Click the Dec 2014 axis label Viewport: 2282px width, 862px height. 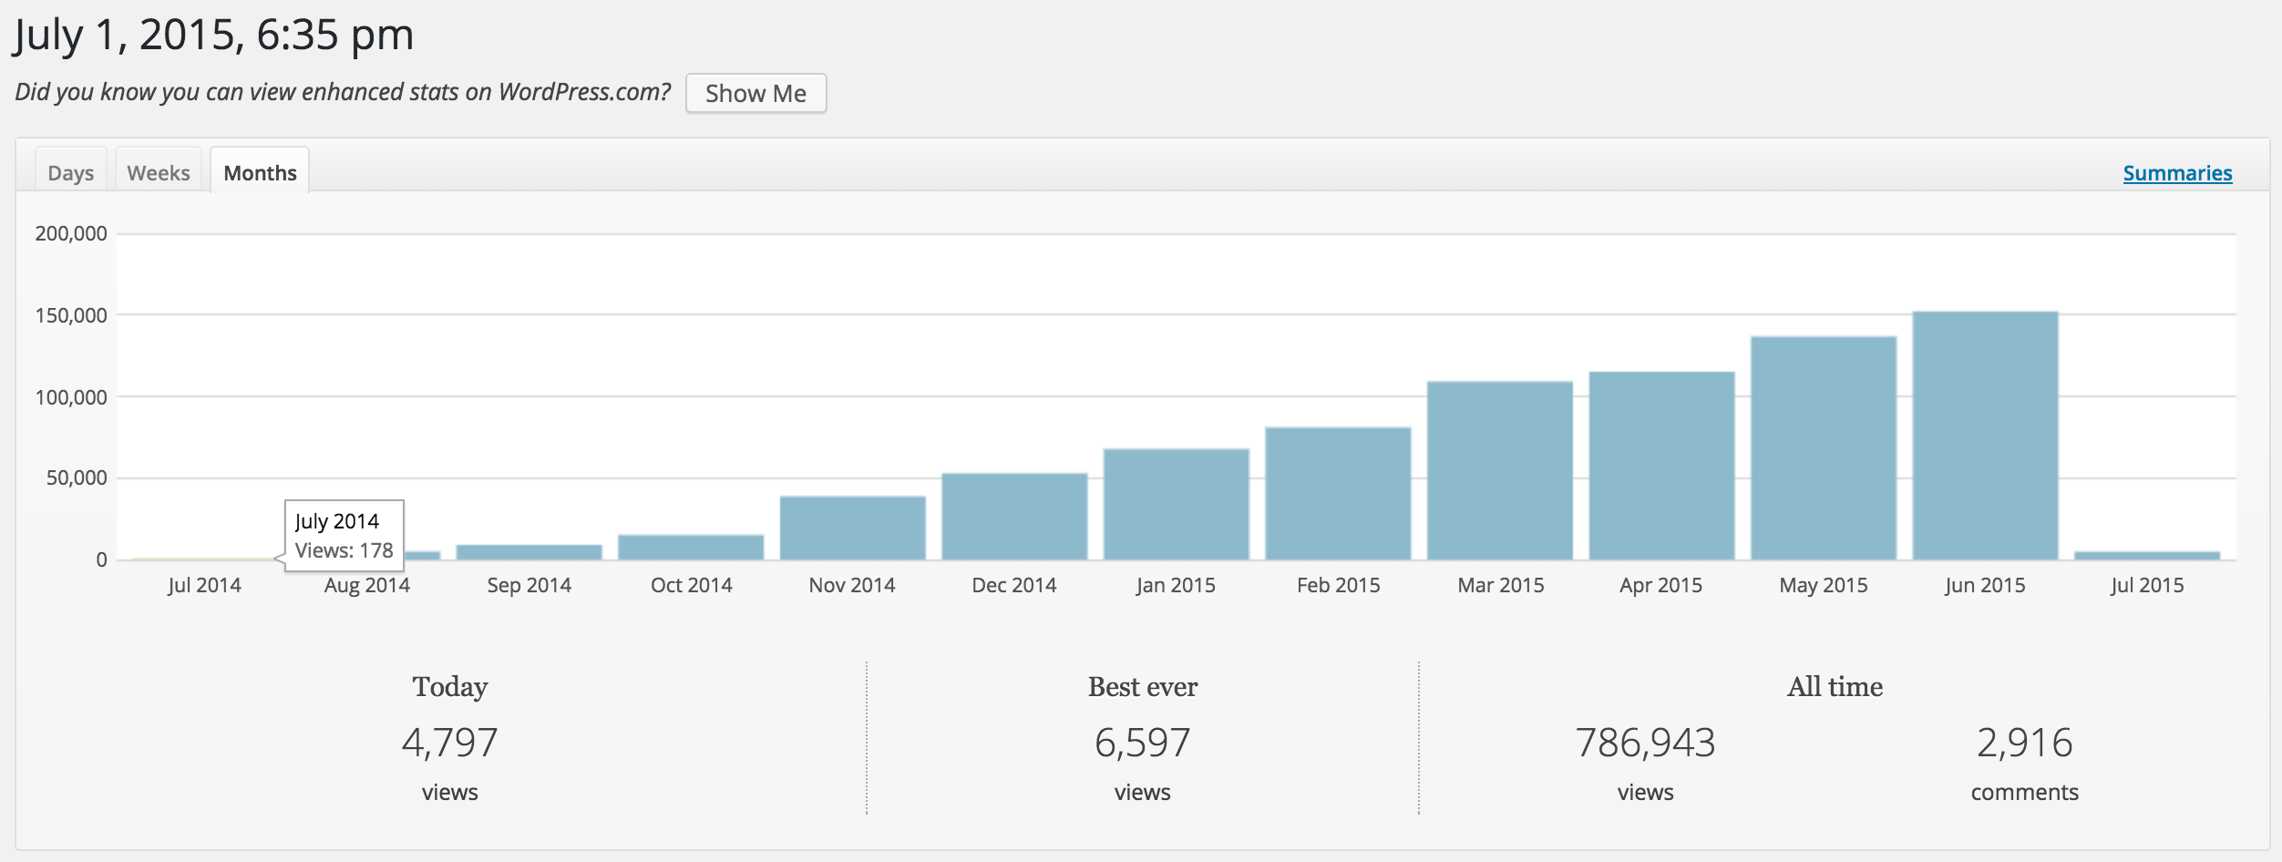coord(1014,585)
